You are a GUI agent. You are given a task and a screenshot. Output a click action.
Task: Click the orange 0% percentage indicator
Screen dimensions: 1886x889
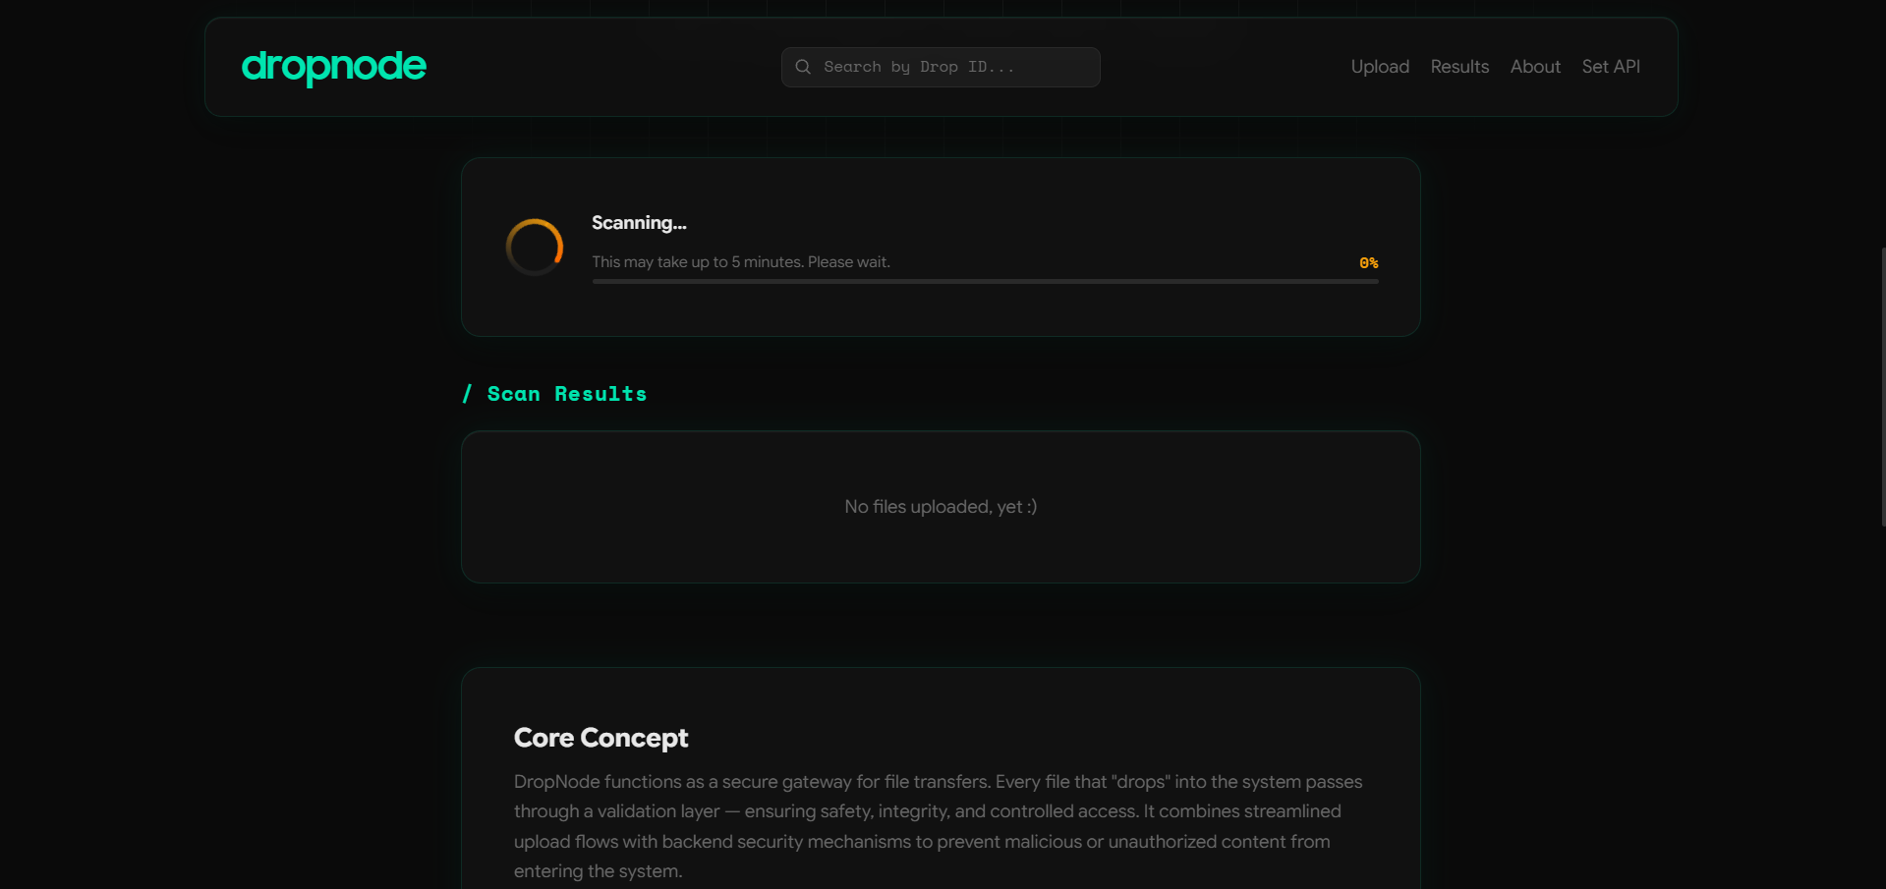pos(1368,262)
